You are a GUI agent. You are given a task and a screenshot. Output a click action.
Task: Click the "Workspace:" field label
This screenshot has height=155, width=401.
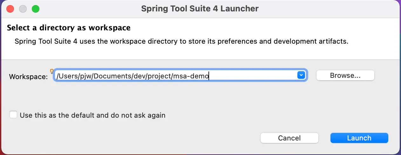28,77
